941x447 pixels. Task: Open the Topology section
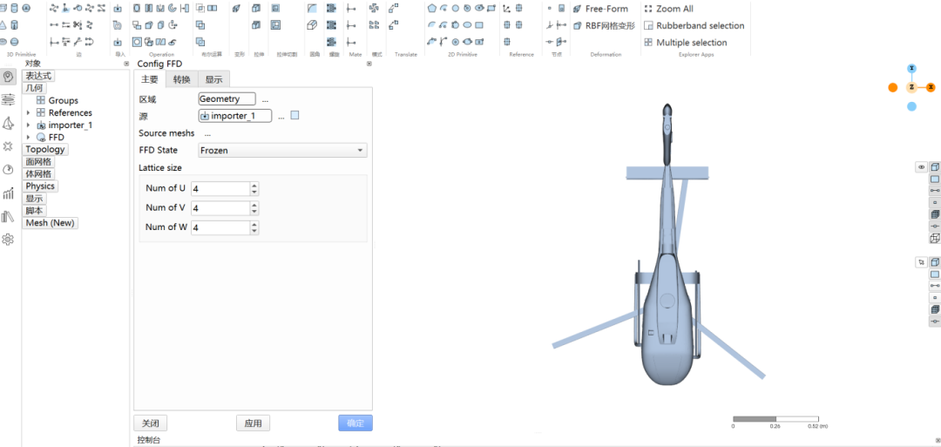coord(45,149)
